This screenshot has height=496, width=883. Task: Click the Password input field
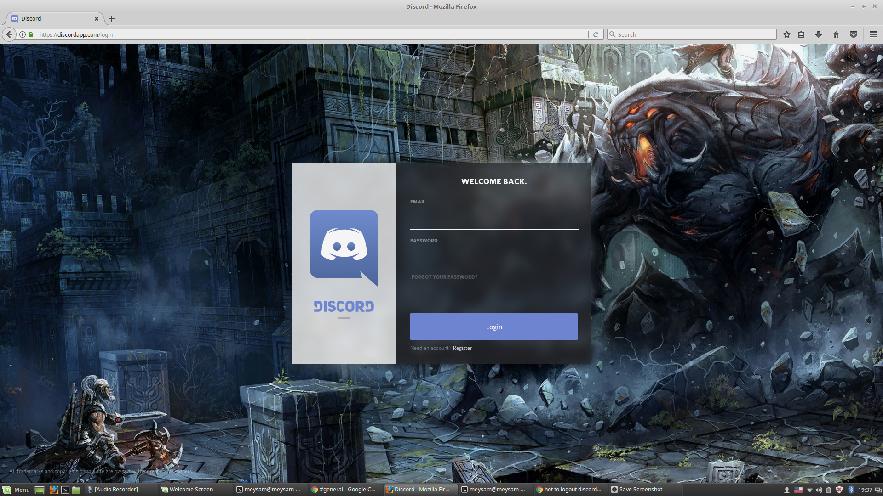tap(494, 259)
